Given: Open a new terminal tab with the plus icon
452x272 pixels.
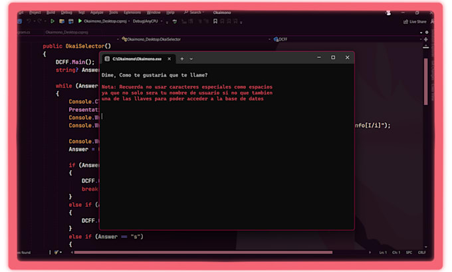Looking at the screenshot, I should click(182, 59).
